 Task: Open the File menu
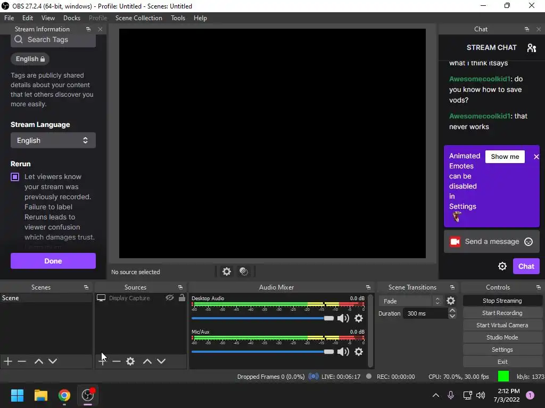pyautogui.click(x=9, y=18)
